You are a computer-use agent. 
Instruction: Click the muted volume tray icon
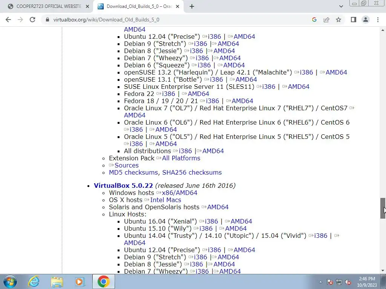(348, 282)
